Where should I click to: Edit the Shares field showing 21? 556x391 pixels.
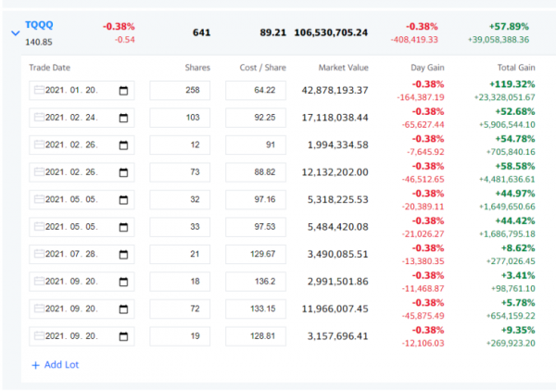coord(180,254)
